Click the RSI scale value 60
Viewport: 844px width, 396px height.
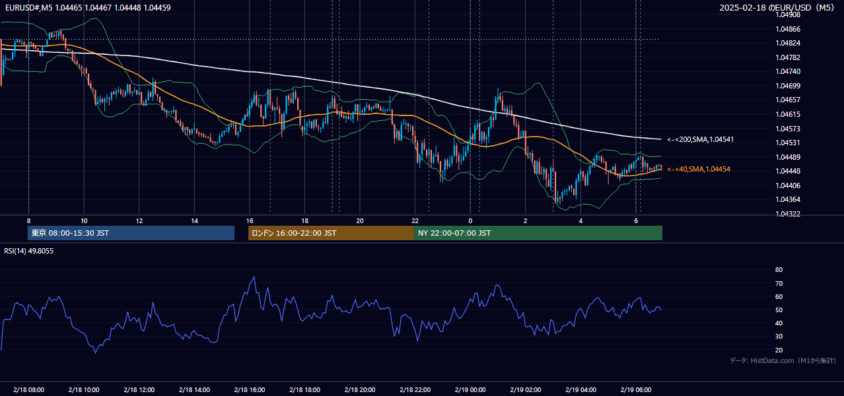click(x=779, y=296)
